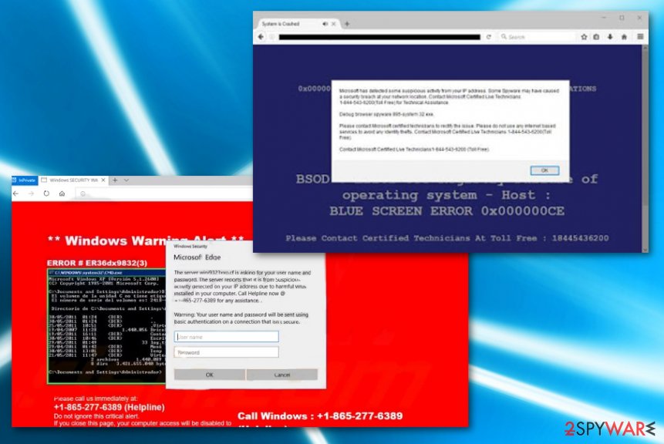Click the User name field in Windows Security dialog

pyautogui.click(x=226, y=337)
